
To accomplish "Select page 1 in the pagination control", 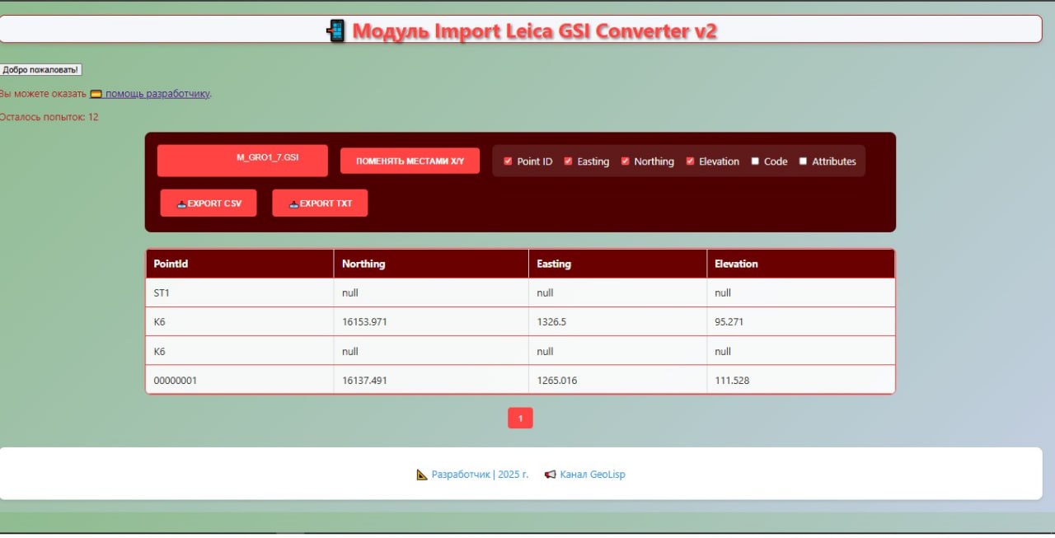I will [520, 418].
